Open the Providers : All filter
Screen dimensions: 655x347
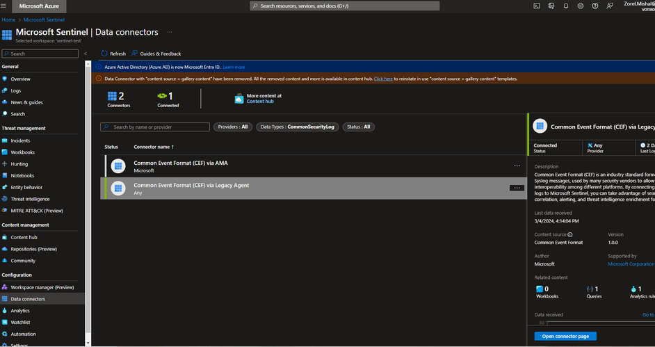(x=233, y=127)
